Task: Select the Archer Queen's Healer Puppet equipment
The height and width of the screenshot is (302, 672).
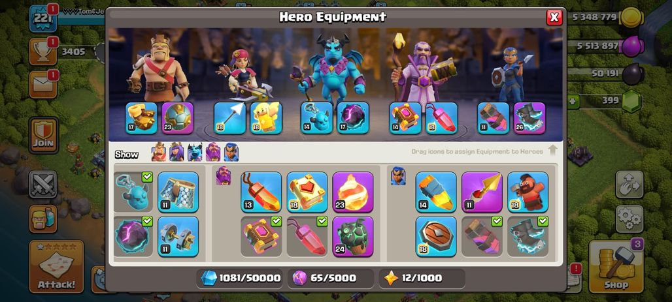Action: click(x=266, y=118)
